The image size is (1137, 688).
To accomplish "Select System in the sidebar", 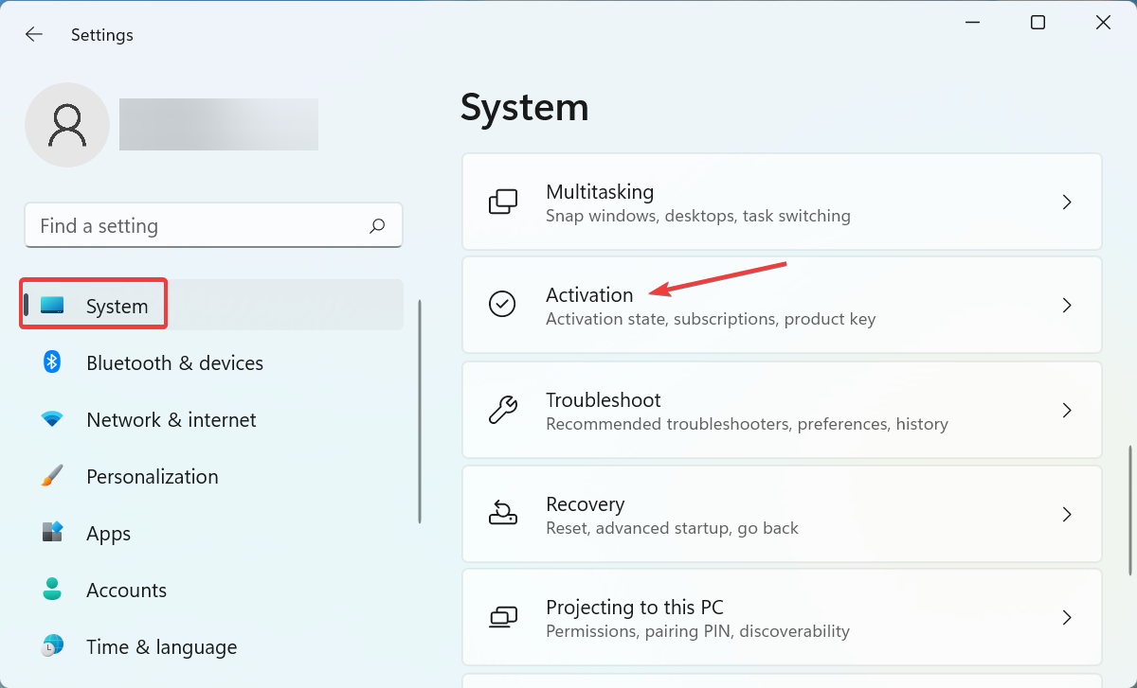I will [213, 305].
